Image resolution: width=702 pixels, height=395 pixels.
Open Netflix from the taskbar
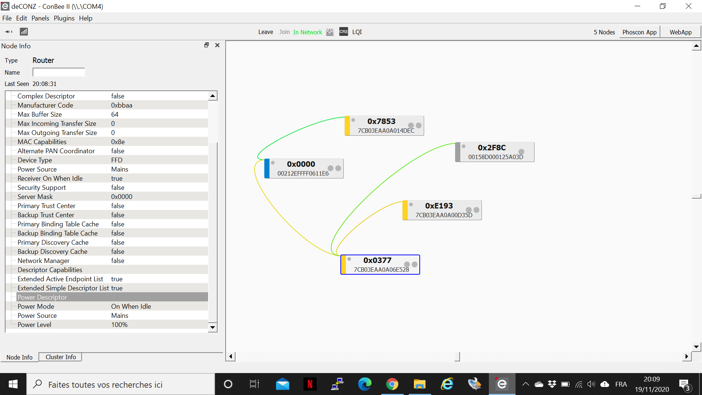310,384
